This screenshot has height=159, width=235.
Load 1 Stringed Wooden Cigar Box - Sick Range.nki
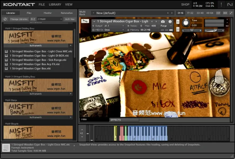tap(38, 60)
